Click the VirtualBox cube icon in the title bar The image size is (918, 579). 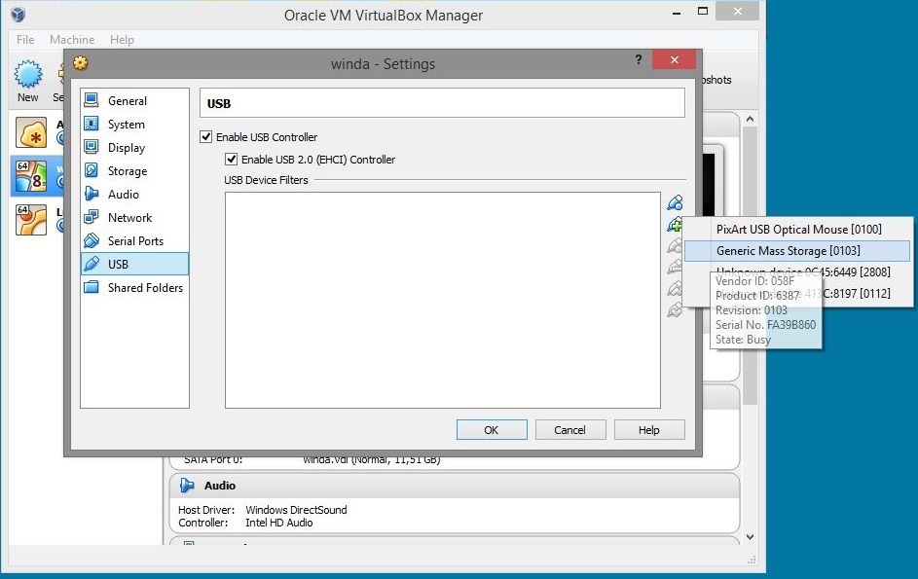(18, 14)
